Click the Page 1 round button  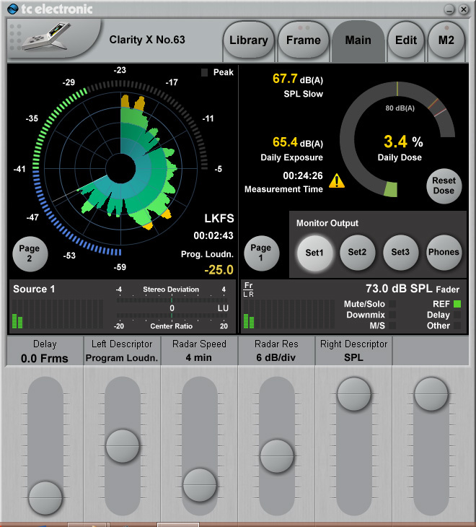[261, 253]
